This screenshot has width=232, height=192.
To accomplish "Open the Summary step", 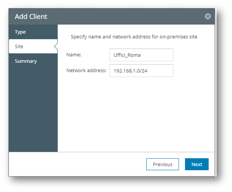I will 26,61.
